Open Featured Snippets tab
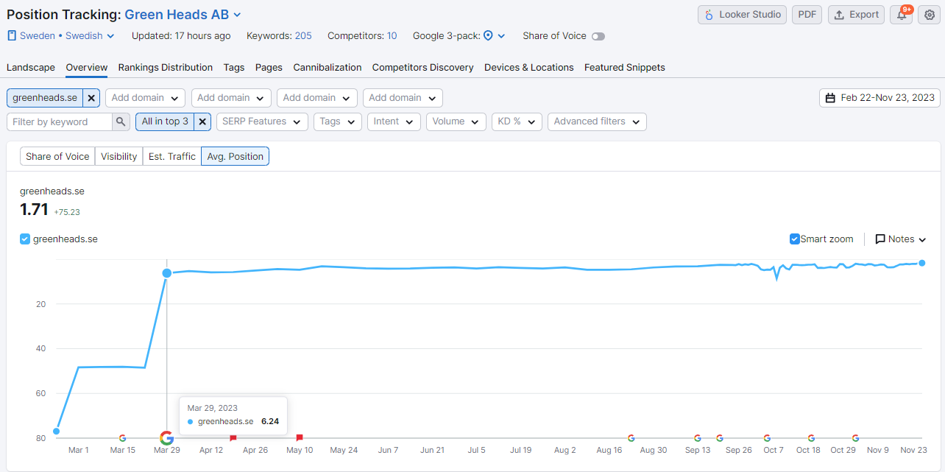 pyautogui.click(x=625, y=67)
